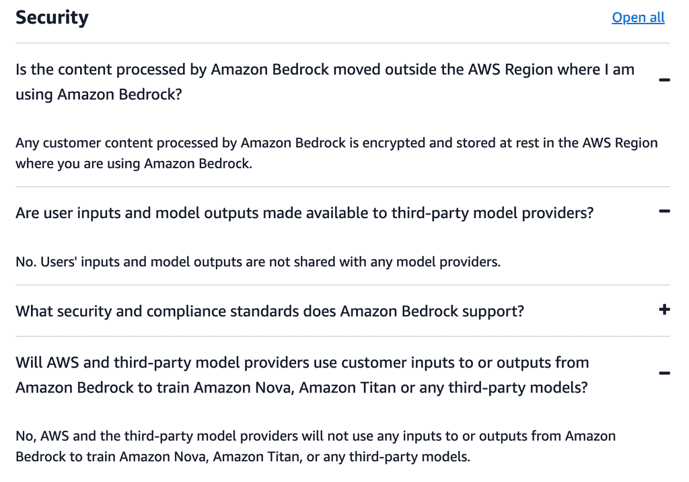The height and width of the screenshot is (482, 689).
Task: Toggle the "Is the content processed by Amazon Bedrock" question
Action: pyautogui.click(x=324, y=69)
